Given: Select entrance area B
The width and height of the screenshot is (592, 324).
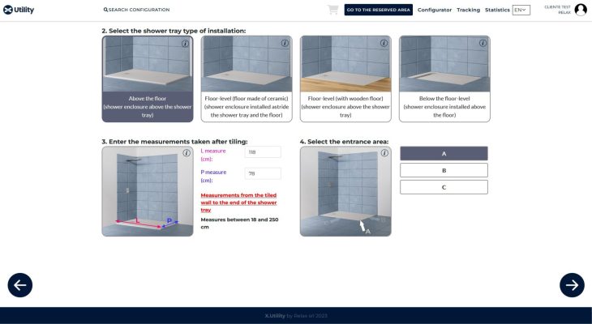Looking at the screenshot, I should coord(444,170).
